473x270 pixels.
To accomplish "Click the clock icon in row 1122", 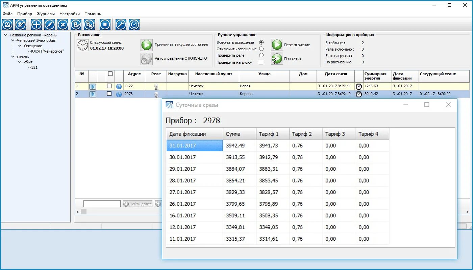I will pyautogui.click(x=359, y=87).
